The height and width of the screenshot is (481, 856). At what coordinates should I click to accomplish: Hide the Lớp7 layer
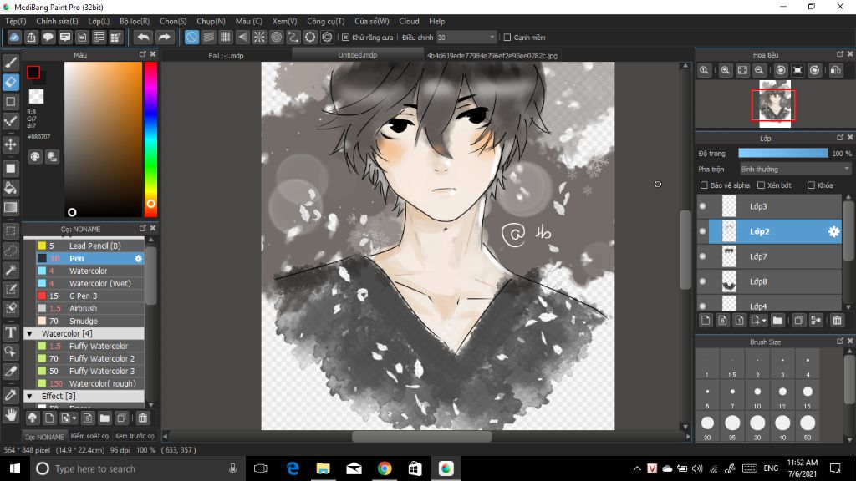702,256
